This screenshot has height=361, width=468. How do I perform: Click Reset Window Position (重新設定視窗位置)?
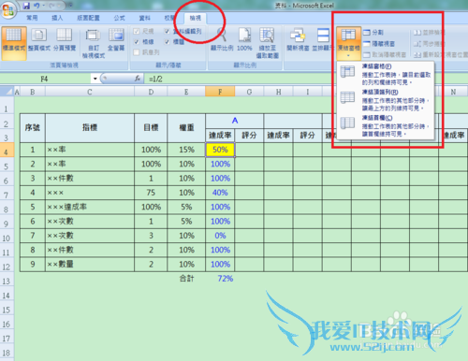[440, 55]
